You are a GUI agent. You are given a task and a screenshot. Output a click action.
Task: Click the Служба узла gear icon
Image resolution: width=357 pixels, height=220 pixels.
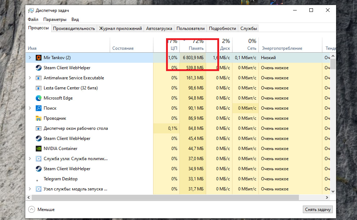(39, 159)
